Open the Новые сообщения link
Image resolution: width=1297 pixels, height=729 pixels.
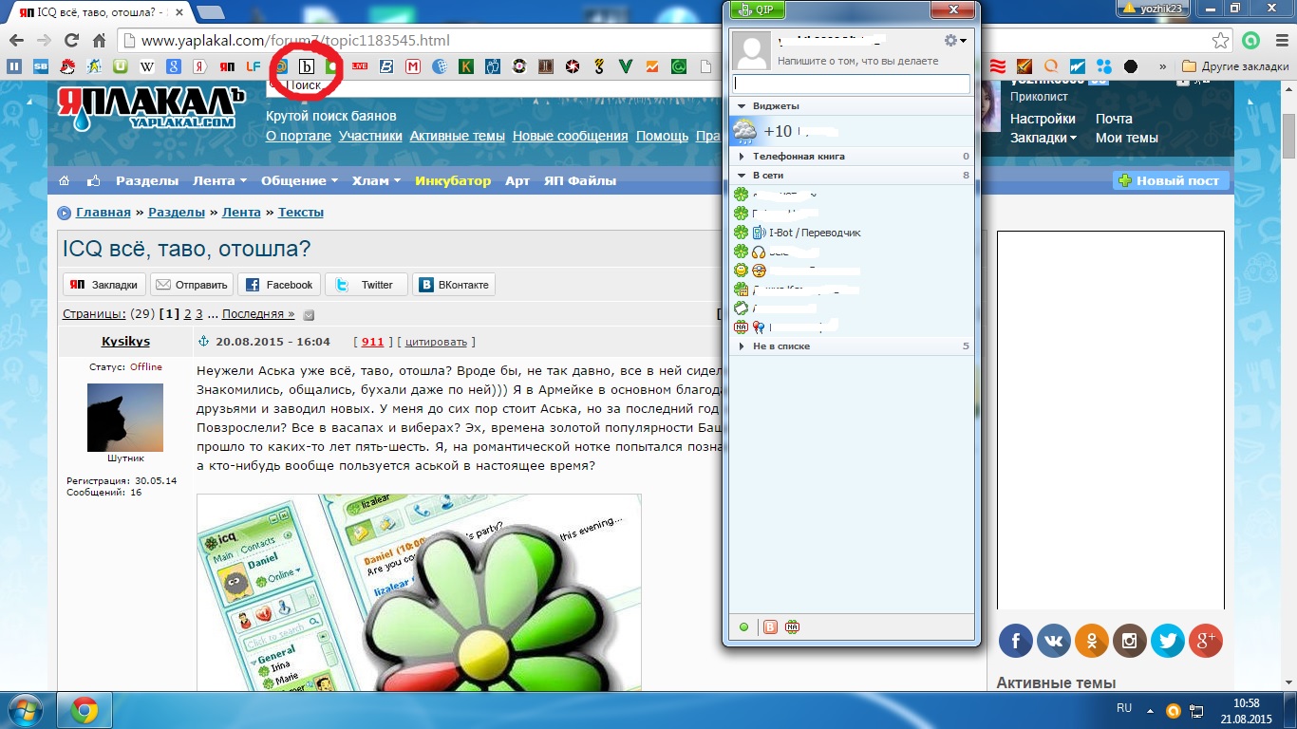[570, 136]
